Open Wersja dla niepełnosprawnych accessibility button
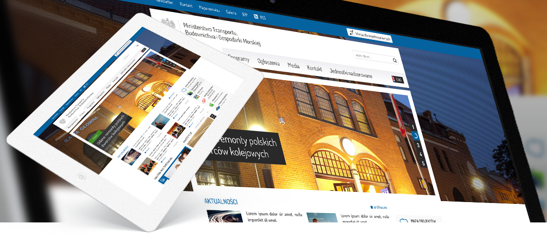Screen dimensions: 547x234 (369, 35)
